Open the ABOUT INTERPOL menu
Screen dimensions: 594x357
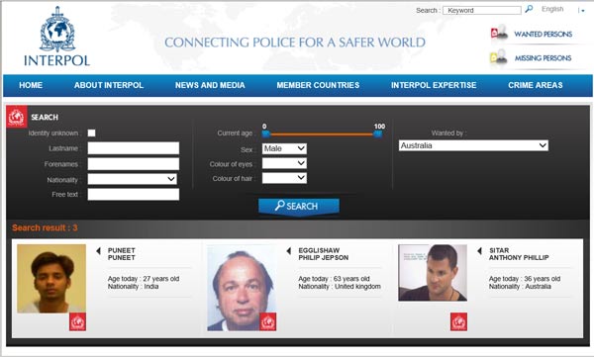[x=109, y=85]
